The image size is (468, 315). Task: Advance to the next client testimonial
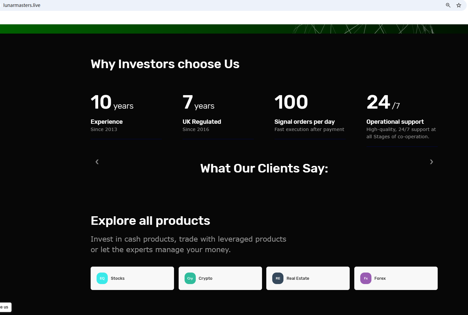(x=431, y=162)
